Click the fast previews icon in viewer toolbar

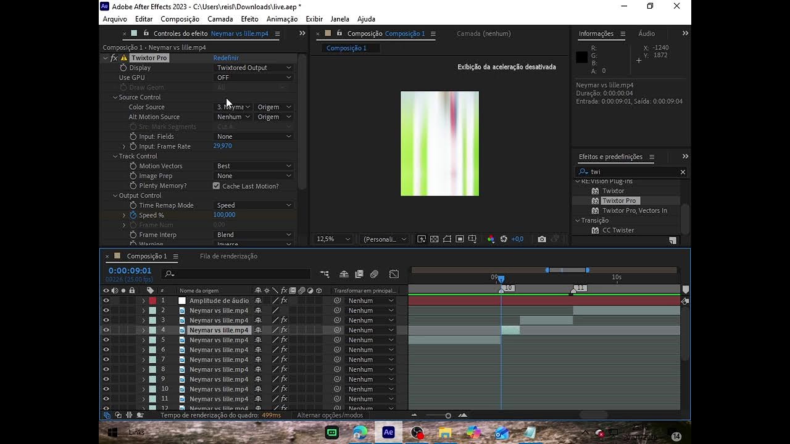click(422, 239)
